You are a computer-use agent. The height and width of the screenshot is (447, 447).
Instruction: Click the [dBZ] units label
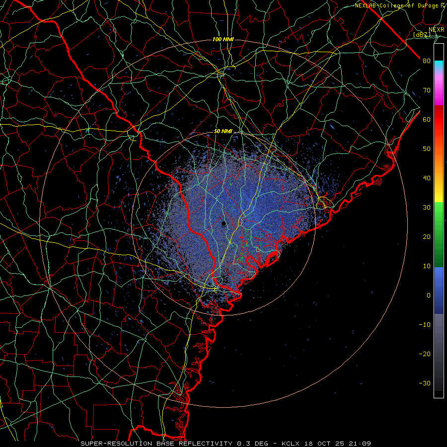pyautogui.click(x=422, y=35)
